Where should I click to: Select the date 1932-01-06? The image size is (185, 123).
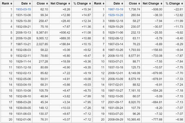tap(23, 119)
